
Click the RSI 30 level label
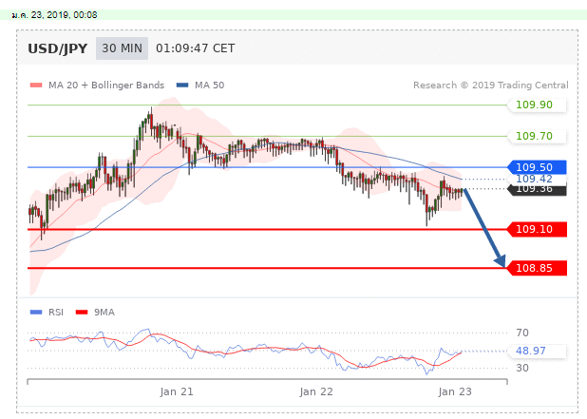click(522, 368)
